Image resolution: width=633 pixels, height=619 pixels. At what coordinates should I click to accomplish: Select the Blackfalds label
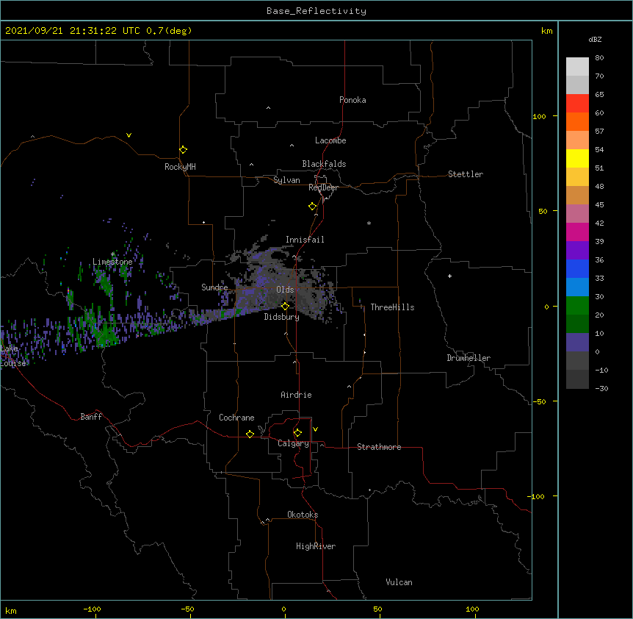click(x=324, y=164)
